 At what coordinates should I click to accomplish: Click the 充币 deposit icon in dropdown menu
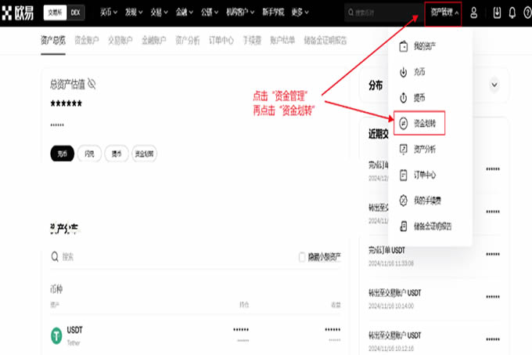pos(403,72)
